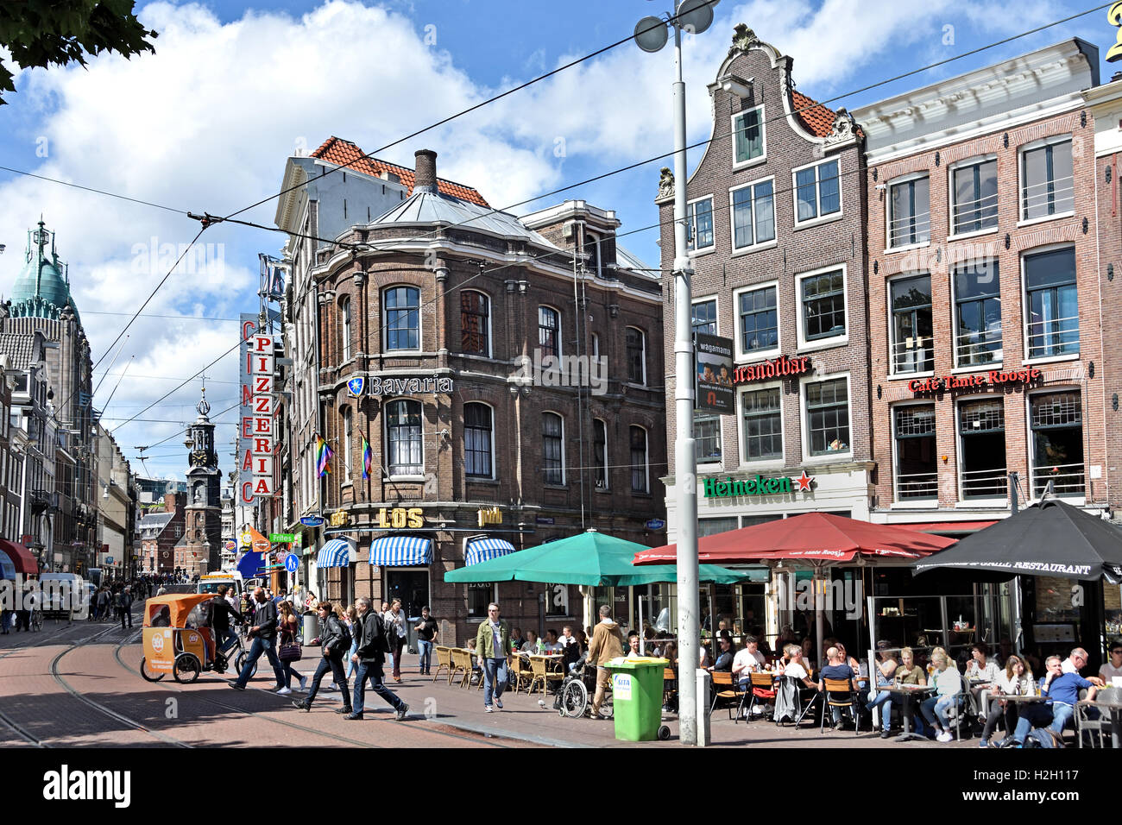Click the red Heineken star
This screenshot has height=825, width=1122.
[x=804, y=482]
